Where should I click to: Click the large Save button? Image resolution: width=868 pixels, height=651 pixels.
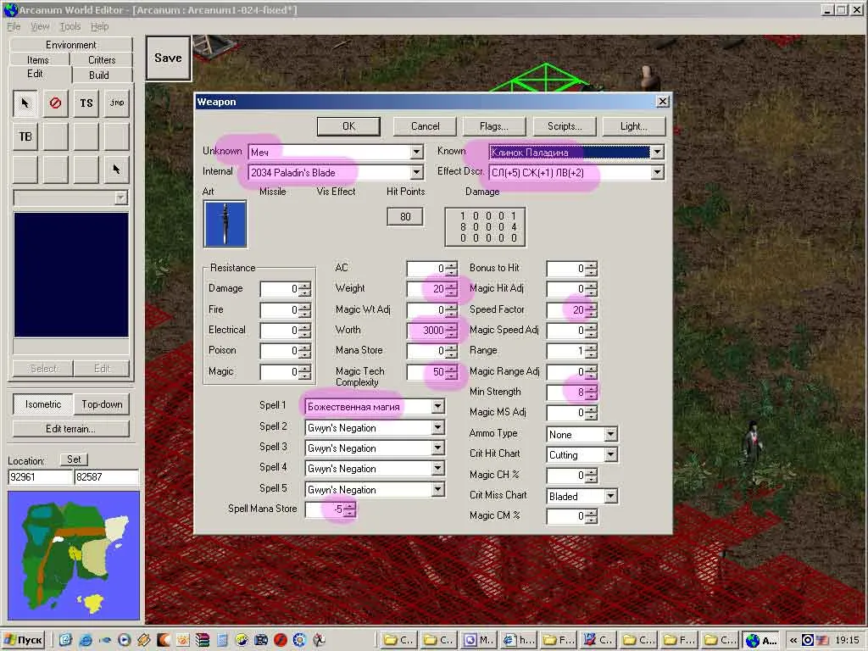tap(168, 58)
